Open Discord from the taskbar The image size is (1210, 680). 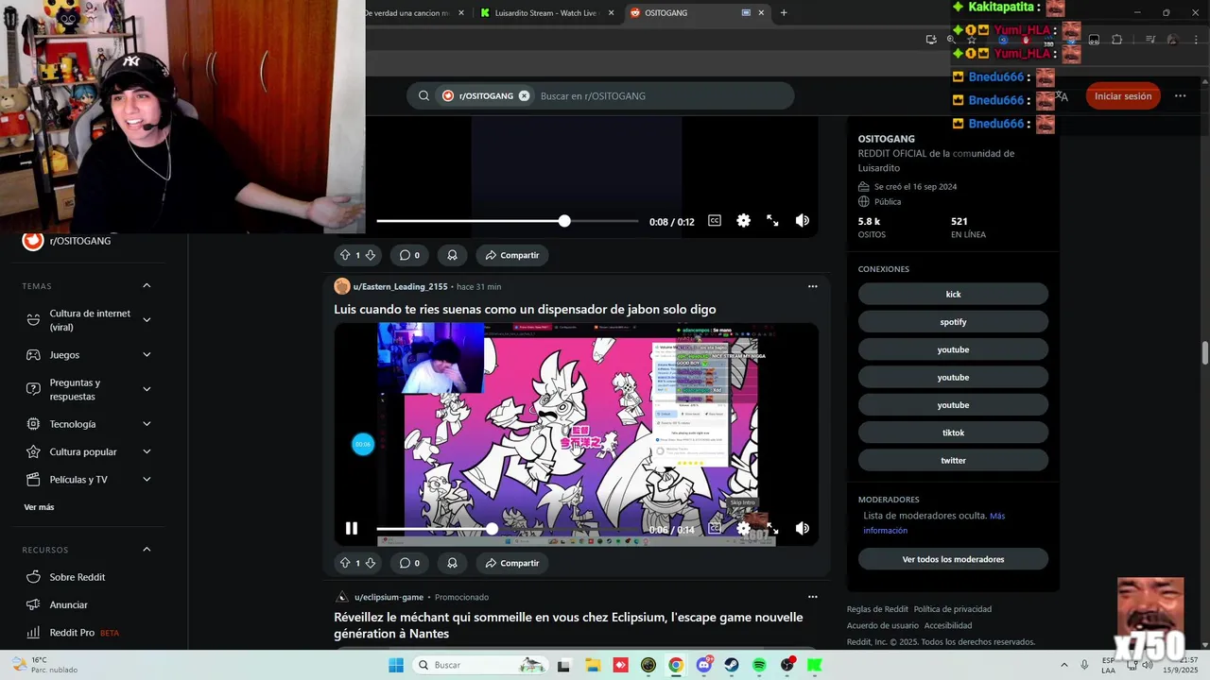point(703,665)
